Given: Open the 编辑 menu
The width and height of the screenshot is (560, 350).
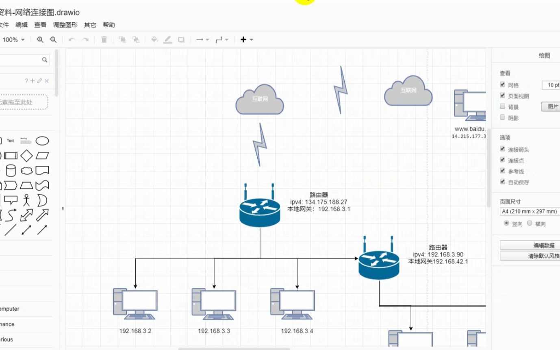Looking at the screenshot, I should [22, 25].
